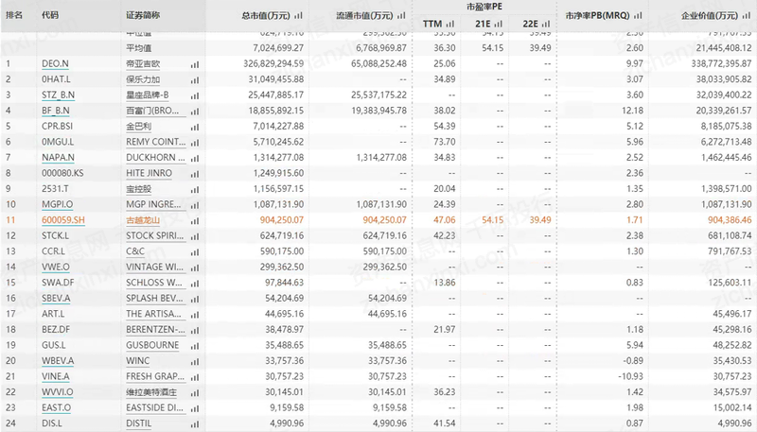This screenshot has height=432, width=757.
Task: Click chart icon next to 21E header
Action: (x=499, y=25)
